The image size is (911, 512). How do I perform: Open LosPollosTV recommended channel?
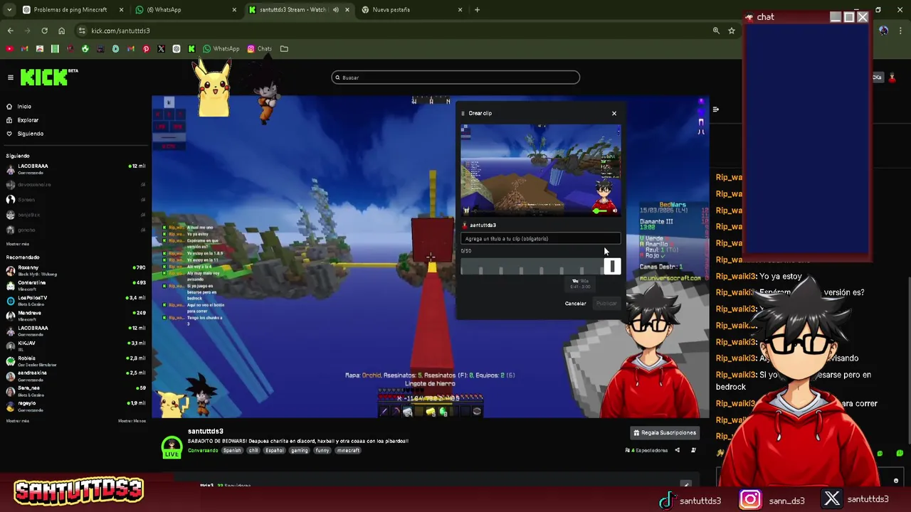(75, 300)
